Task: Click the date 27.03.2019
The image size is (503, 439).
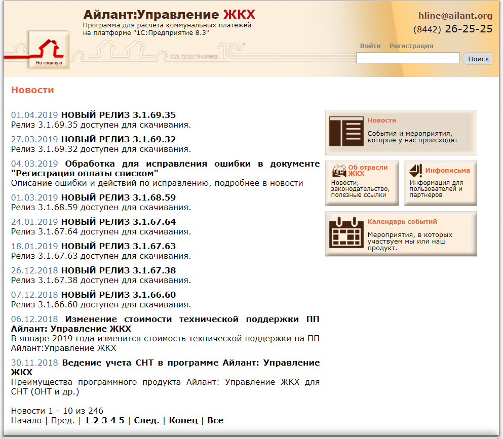Action: [34, 139]
